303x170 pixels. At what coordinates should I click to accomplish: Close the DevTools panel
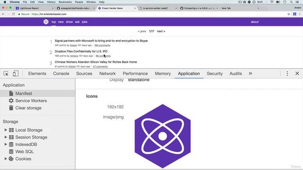[x=297, y=74]
